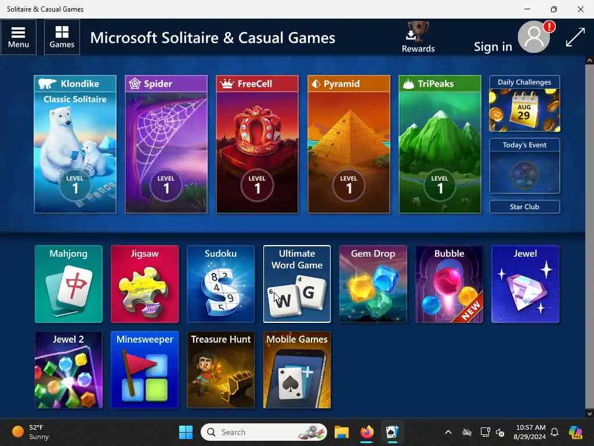594x446 pixels.
Task: Open the Gem Drop game tile
Action: pyautogui.click(x=373, y=284)
